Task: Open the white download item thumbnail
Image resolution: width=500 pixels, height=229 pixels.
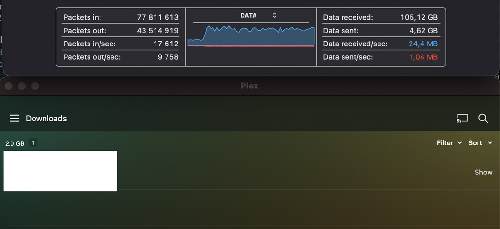Action: pos(60,171)
